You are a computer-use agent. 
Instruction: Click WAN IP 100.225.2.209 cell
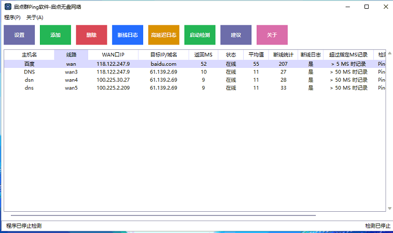tap(113, 88)
